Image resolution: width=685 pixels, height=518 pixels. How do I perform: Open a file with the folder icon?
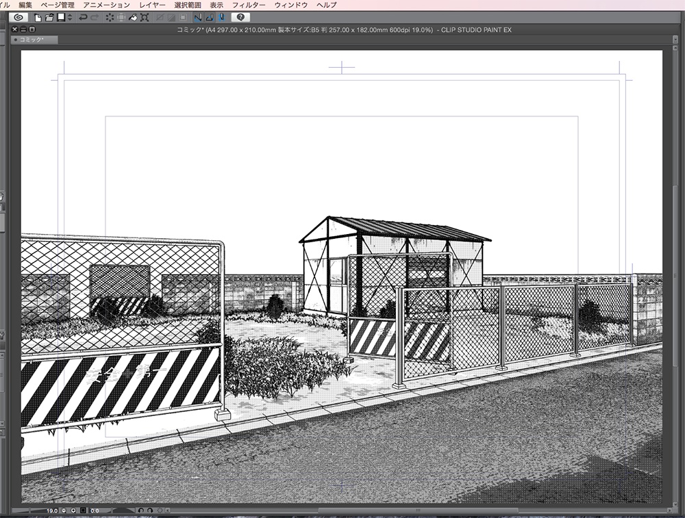49,18
